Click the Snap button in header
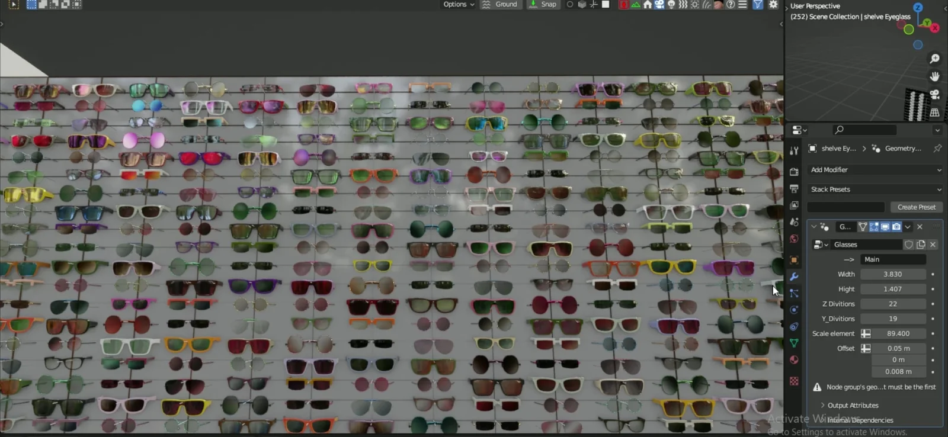This screenshot has height=437, width=948. [543, 5]
